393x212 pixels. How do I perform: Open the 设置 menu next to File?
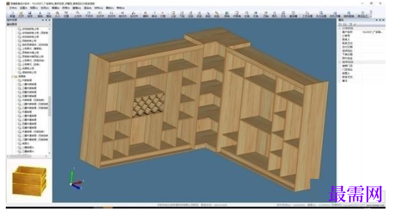click(x=23, y=8)
